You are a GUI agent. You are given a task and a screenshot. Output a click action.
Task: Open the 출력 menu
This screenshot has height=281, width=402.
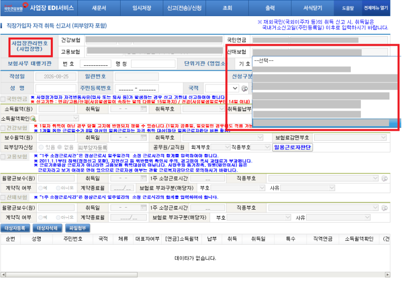(270, 8)
